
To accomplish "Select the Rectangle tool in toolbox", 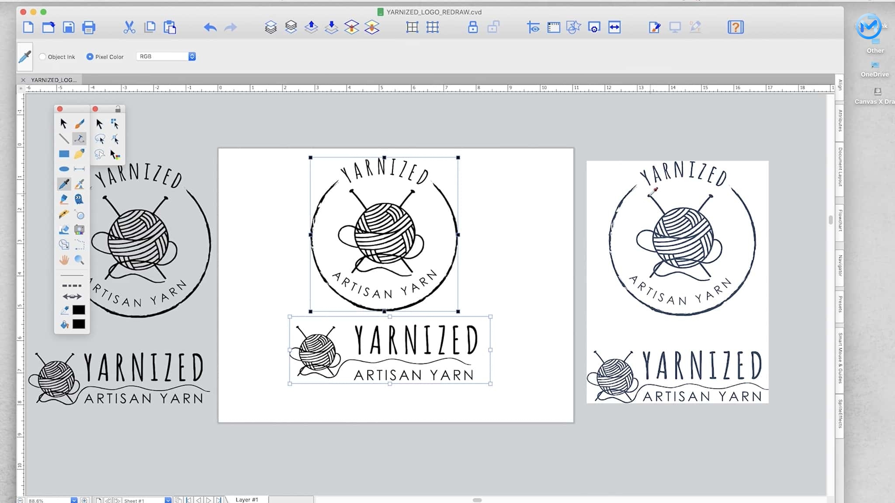I will point(64,154).
